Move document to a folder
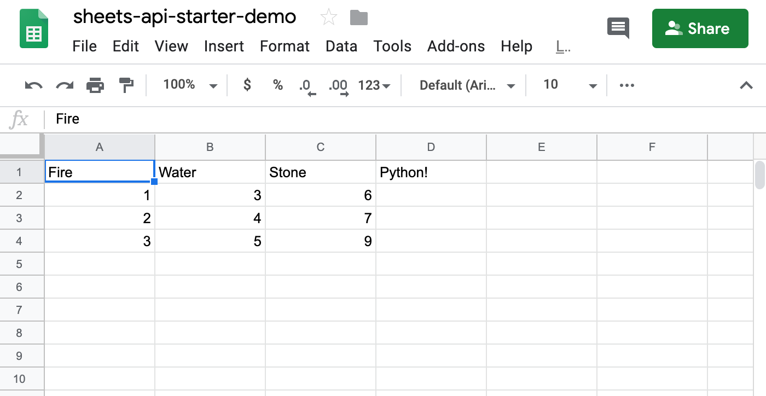 [359, 16]
